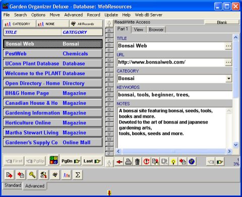
Task: Click the Last button
Action: click(x=92, y=161)
